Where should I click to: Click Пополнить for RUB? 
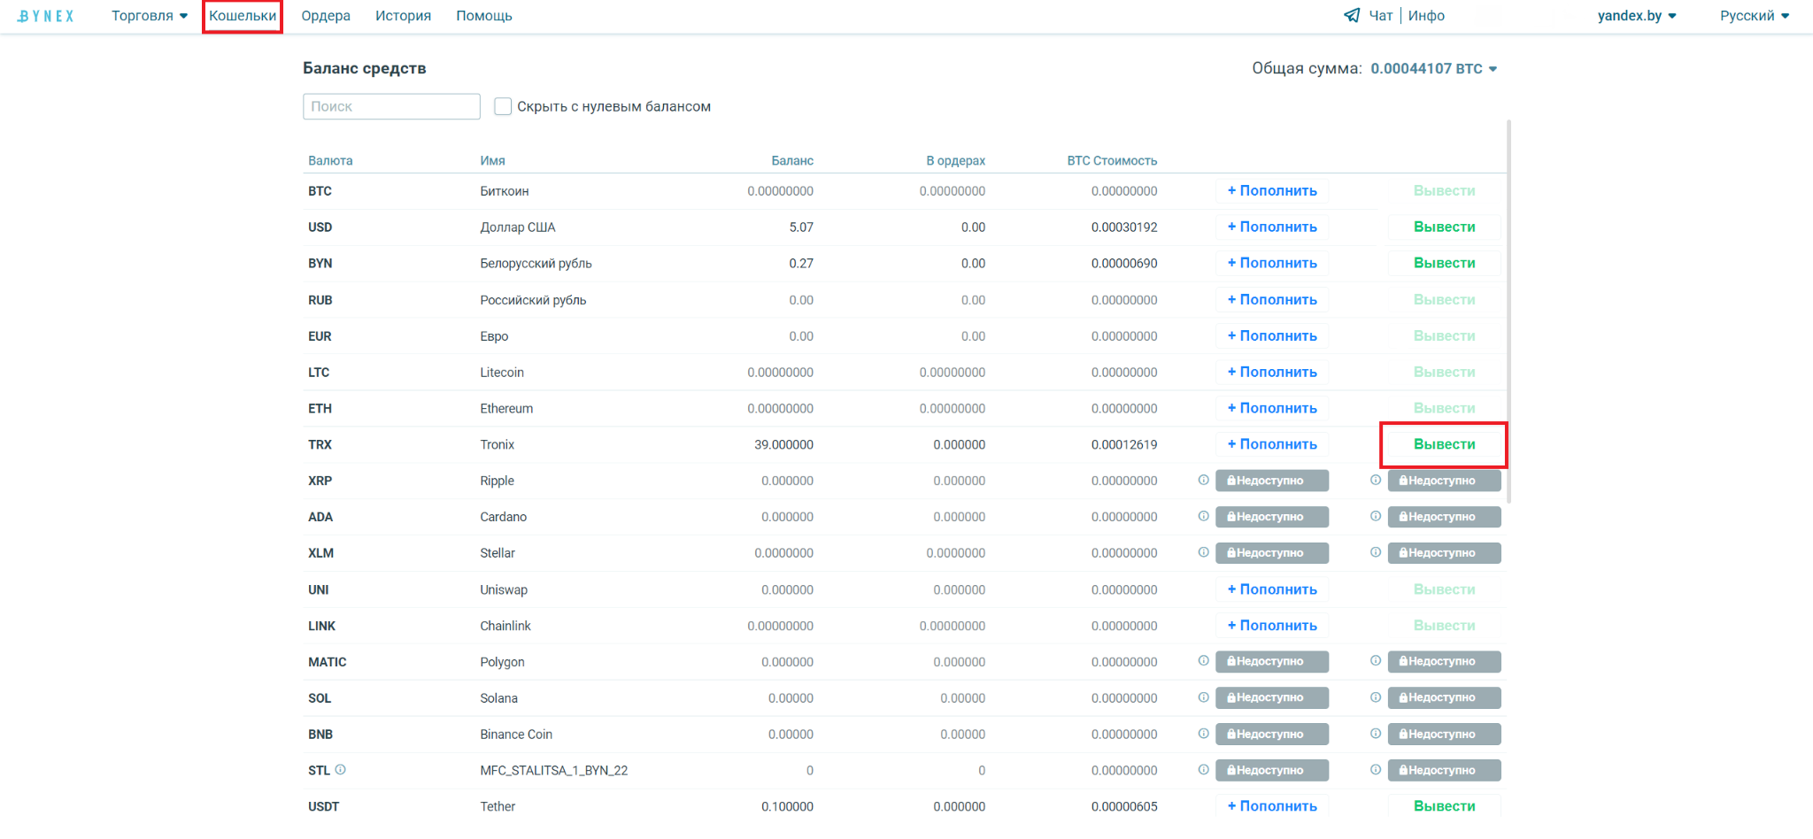(x=1272, y=299)
